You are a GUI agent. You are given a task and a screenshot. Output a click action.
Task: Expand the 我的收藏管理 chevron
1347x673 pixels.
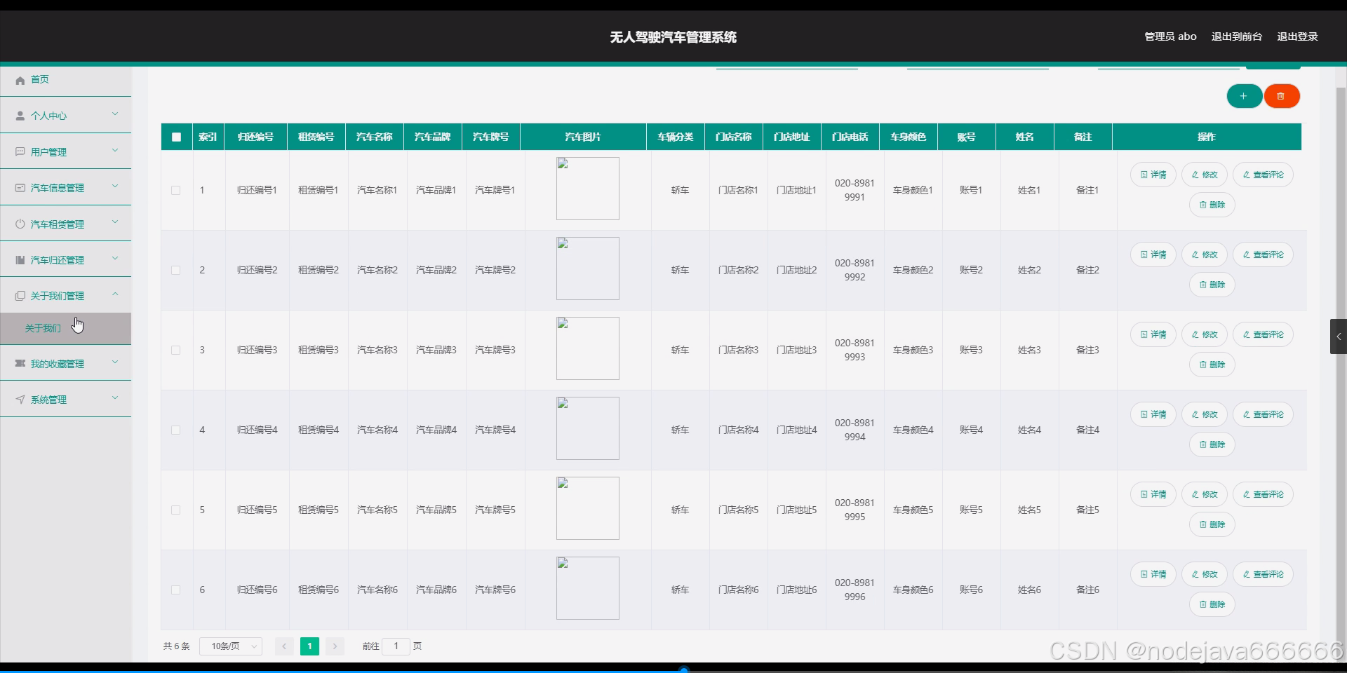pyautogui.click(x=115, y=362)
